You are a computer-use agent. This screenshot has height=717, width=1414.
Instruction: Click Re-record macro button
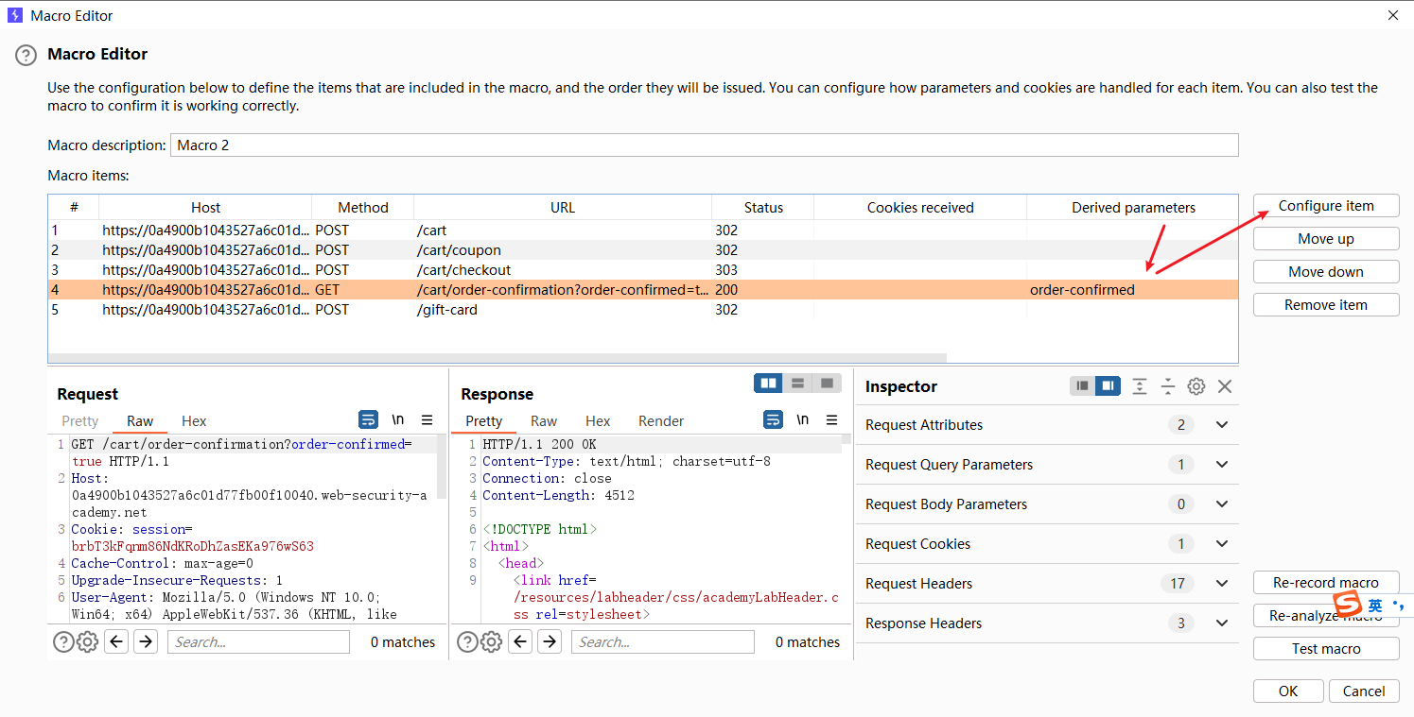1326,583
